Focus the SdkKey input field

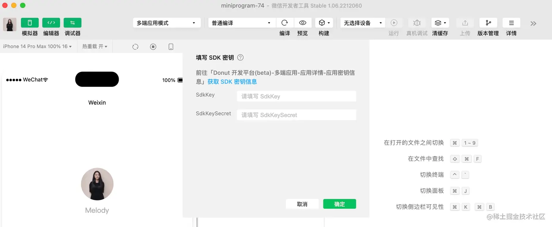[x=296, y=96]
